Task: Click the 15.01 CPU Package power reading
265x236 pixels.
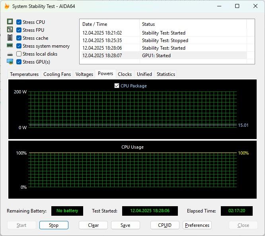Action: pos(243,125)
